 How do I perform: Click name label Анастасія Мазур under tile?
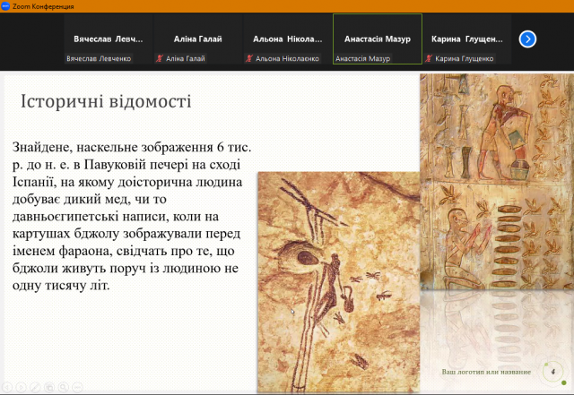point(362,58)
